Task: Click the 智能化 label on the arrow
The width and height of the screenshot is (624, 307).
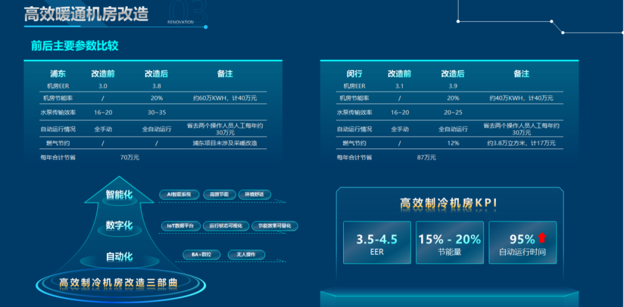Action: click(x=119, y=194)
